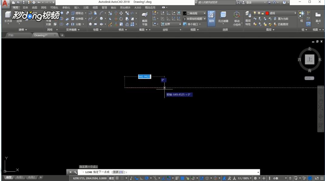The width and height of the screenshot is (325, 181).
Task: Select the Polygon draw tool
Action: 91,24
